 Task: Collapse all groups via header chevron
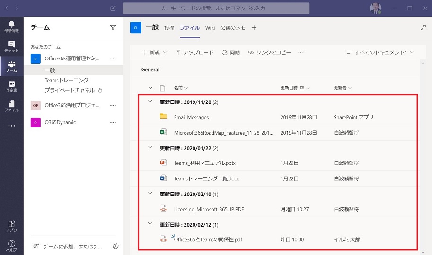point(150,88)
